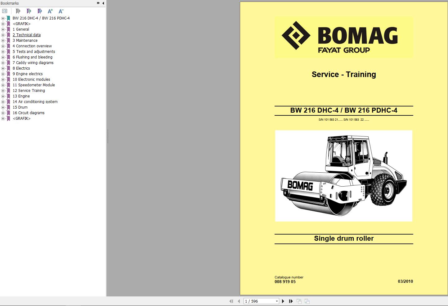Increase bookmark text size with A+ icon
This screenshot has width=448, height=306.
click(50, 11)
